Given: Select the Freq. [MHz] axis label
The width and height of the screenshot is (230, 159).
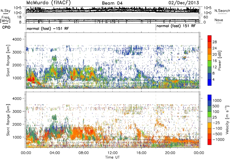Looking at the screenshot, I should pos(5,19).
